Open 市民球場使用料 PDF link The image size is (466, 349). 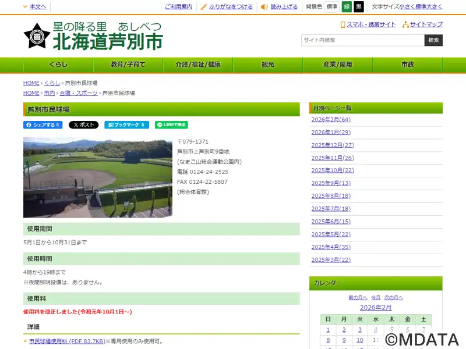[67, 341]
